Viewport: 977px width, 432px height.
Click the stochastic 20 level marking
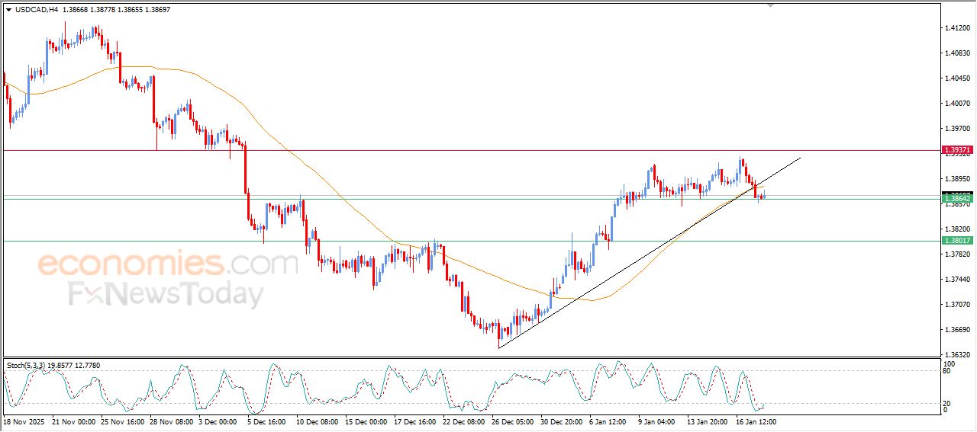click(x=947, y=403)
